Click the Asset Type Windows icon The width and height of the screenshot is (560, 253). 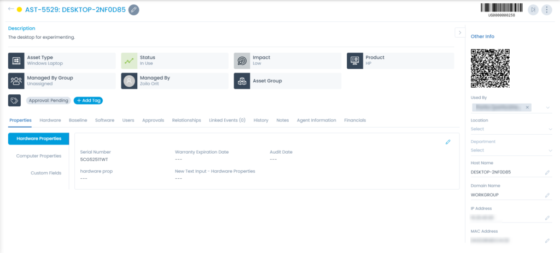(x=16, y=61)
